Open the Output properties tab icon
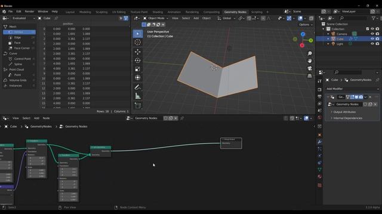 click(319, 96)
